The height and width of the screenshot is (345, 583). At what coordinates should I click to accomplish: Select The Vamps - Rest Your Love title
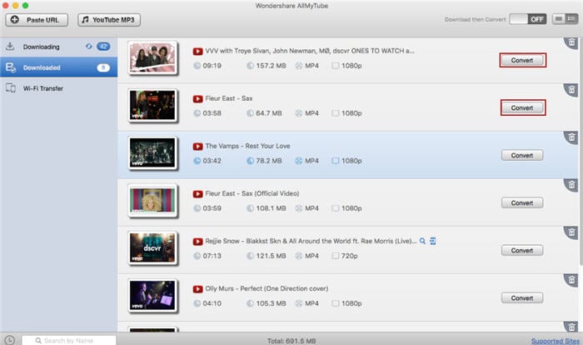247,146
